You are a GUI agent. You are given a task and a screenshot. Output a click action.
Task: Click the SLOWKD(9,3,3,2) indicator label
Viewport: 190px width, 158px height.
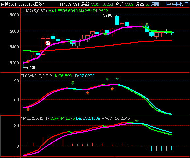click(37, 76)
